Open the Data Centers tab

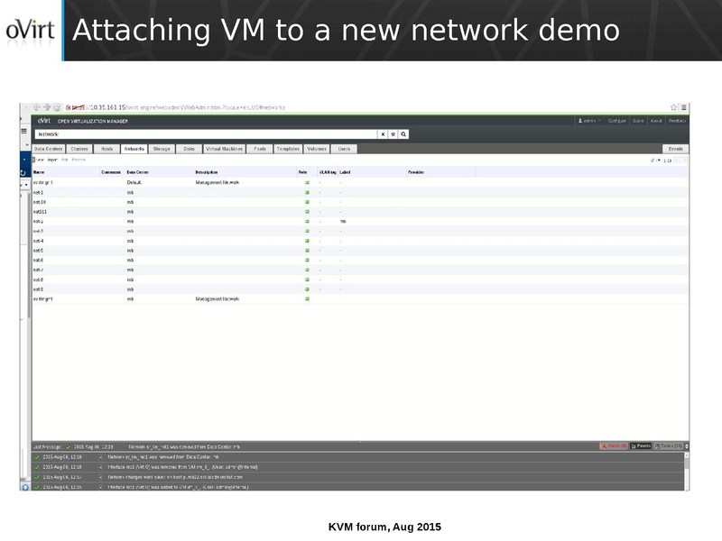pyautogui.click(x=48, y=149)
